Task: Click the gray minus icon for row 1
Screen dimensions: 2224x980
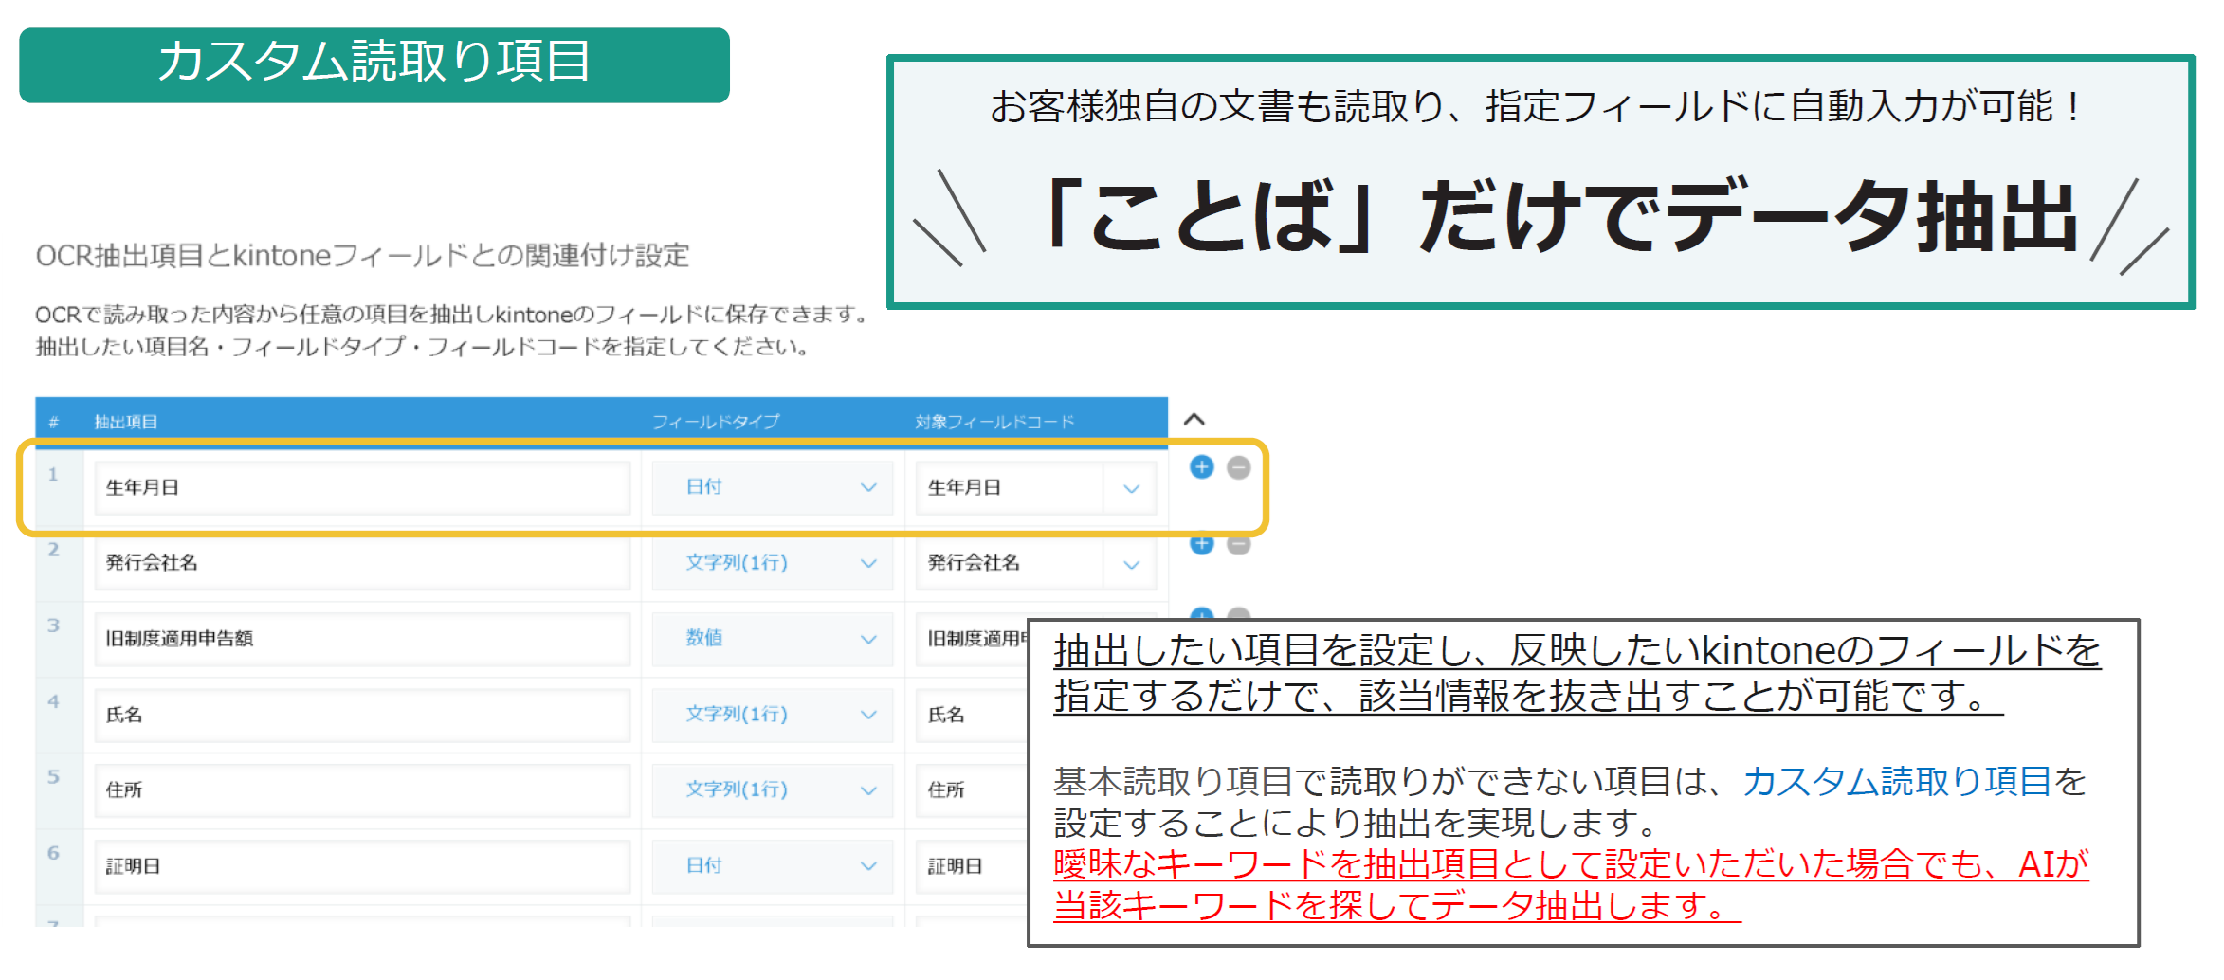Action: [1238, 467]
